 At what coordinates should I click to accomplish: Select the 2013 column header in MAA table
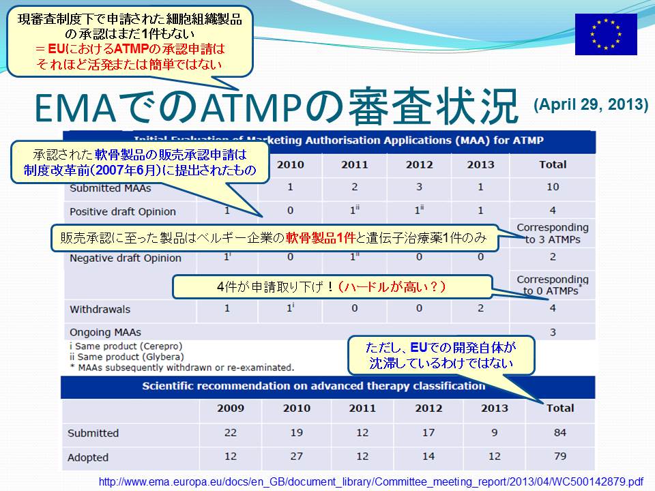[x=480, y=164]
